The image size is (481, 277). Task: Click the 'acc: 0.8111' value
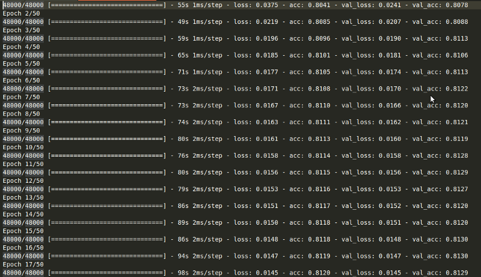310,122
